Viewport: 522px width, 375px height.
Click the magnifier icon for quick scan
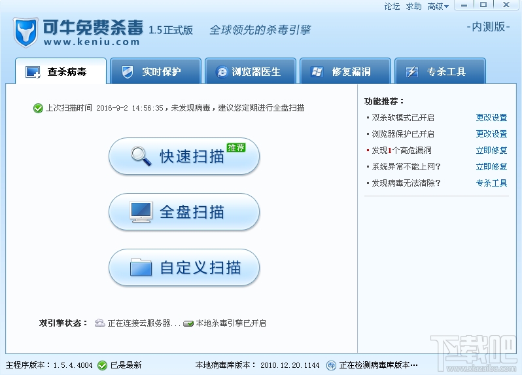141,156
